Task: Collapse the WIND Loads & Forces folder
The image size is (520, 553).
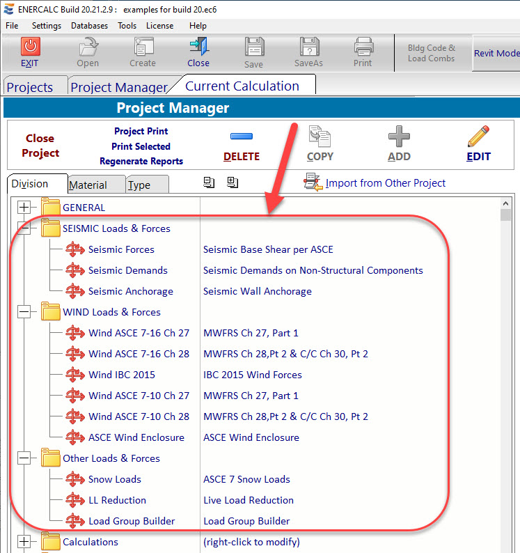Action: (x=25, y=312)
